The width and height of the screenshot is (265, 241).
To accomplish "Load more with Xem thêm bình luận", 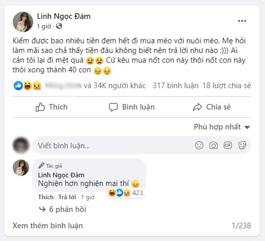I will [x=47, y=226].
